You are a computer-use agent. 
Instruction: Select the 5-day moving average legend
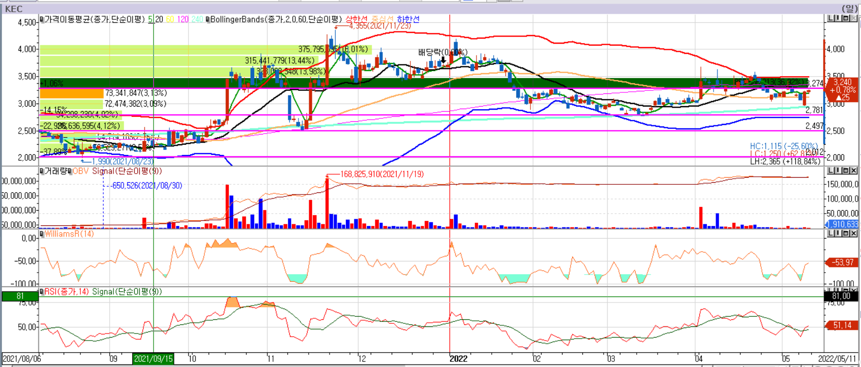[151, 19]
